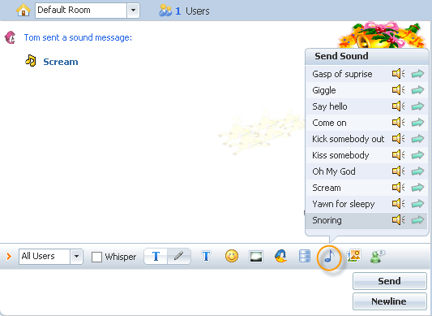Switch to rich text T mode

coord(156,256)
